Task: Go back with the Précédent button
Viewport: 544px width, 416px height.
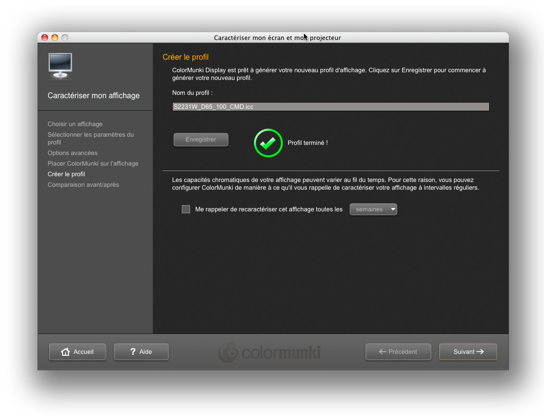Action: (398, 352)
